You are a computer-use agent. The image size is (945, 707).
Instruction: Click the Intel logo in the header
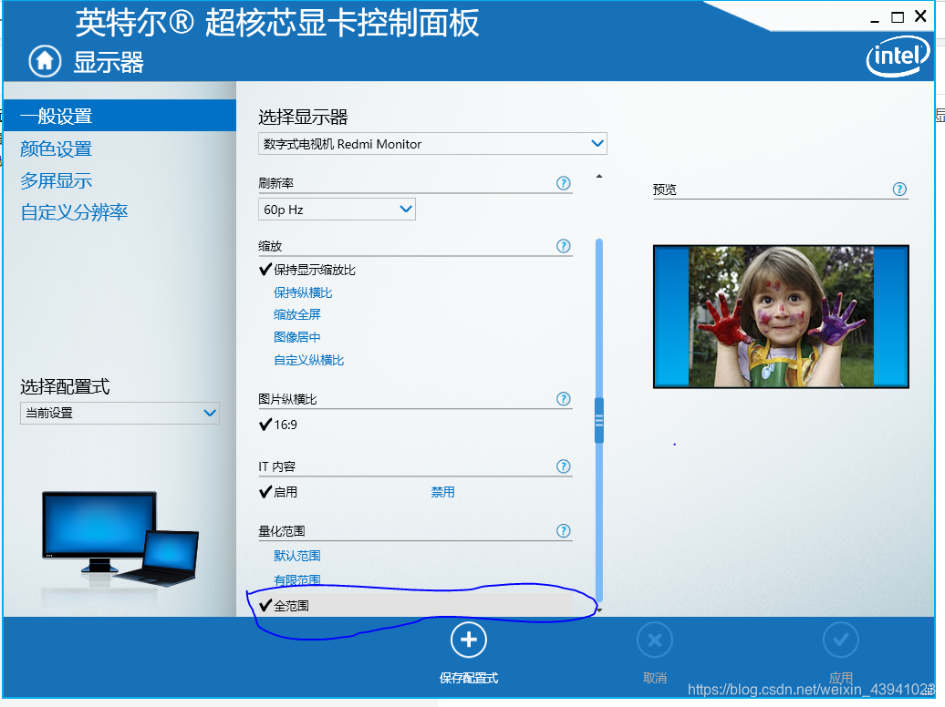click(898, 56)
